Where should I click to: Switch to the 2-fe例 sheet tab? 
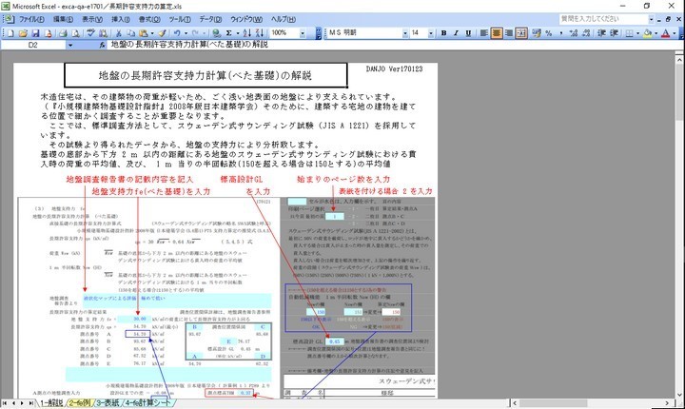(x=80, y=403)
